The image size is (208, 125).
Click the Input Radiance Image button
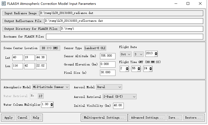pos(20,13)
